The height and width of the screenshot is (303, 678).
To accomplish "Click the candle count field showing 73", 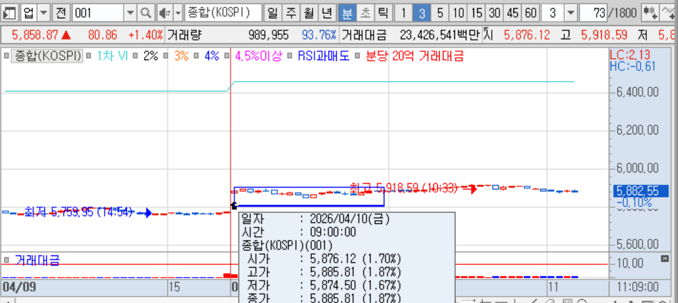I will [593, 13].
